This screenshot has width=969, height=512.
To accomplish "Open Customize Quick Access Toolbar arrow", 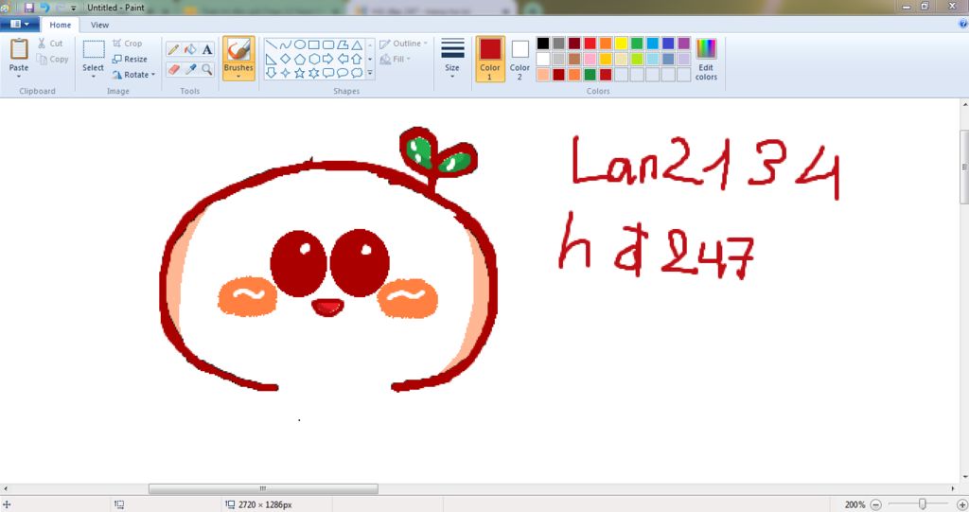I will 74,8.
